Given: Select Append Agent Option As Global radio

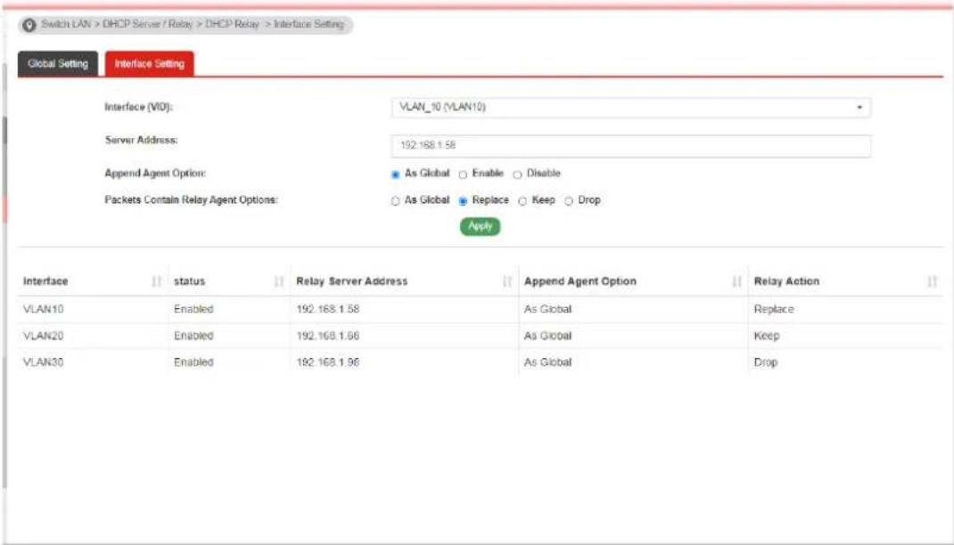Looking at the screenshot, I should tap(396, 175).
